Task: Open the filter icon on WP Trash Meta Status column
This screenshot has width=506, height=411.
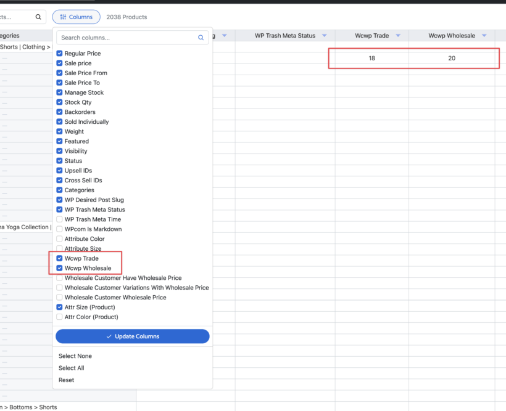Action: coord(325,35)
